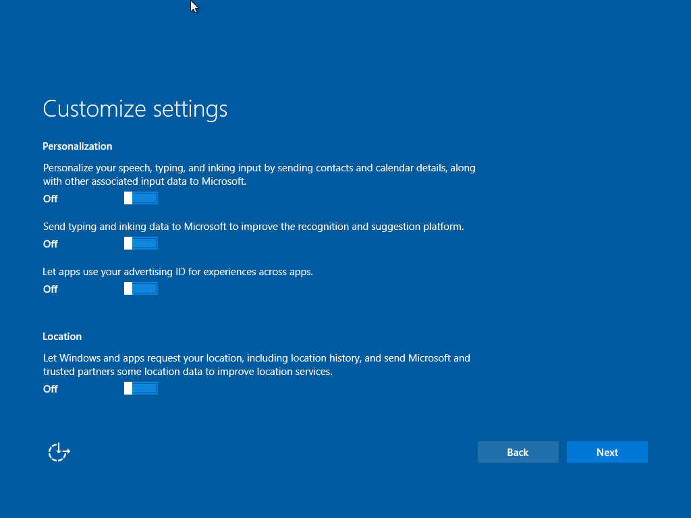This screenshot has width=691, height=518.
Task: Click the Off label under Location
Action: 51,389
